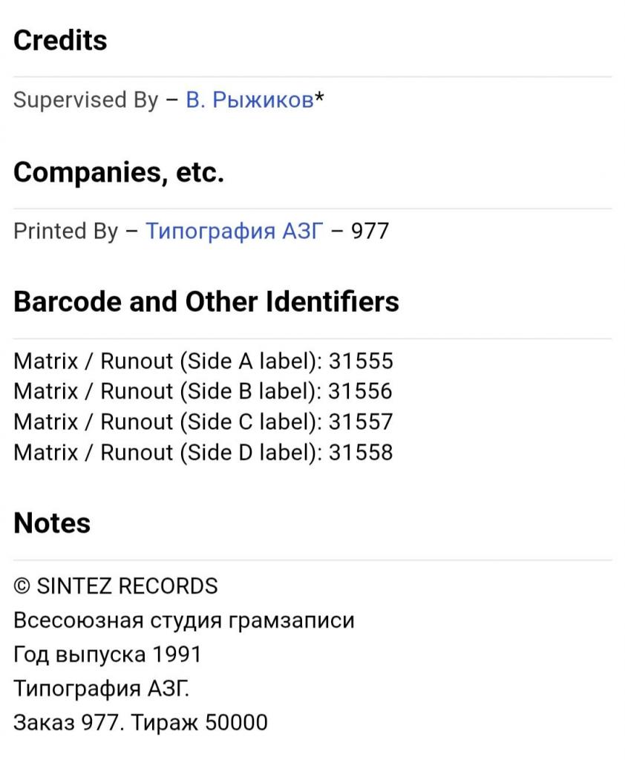Select the Side A label matrix line

coord(203,361)
